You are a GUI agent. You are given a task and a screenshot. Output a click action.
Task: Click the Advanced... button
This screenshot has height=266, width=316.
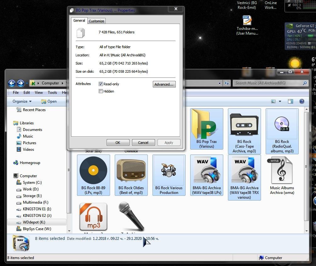[x=164, y=84]
